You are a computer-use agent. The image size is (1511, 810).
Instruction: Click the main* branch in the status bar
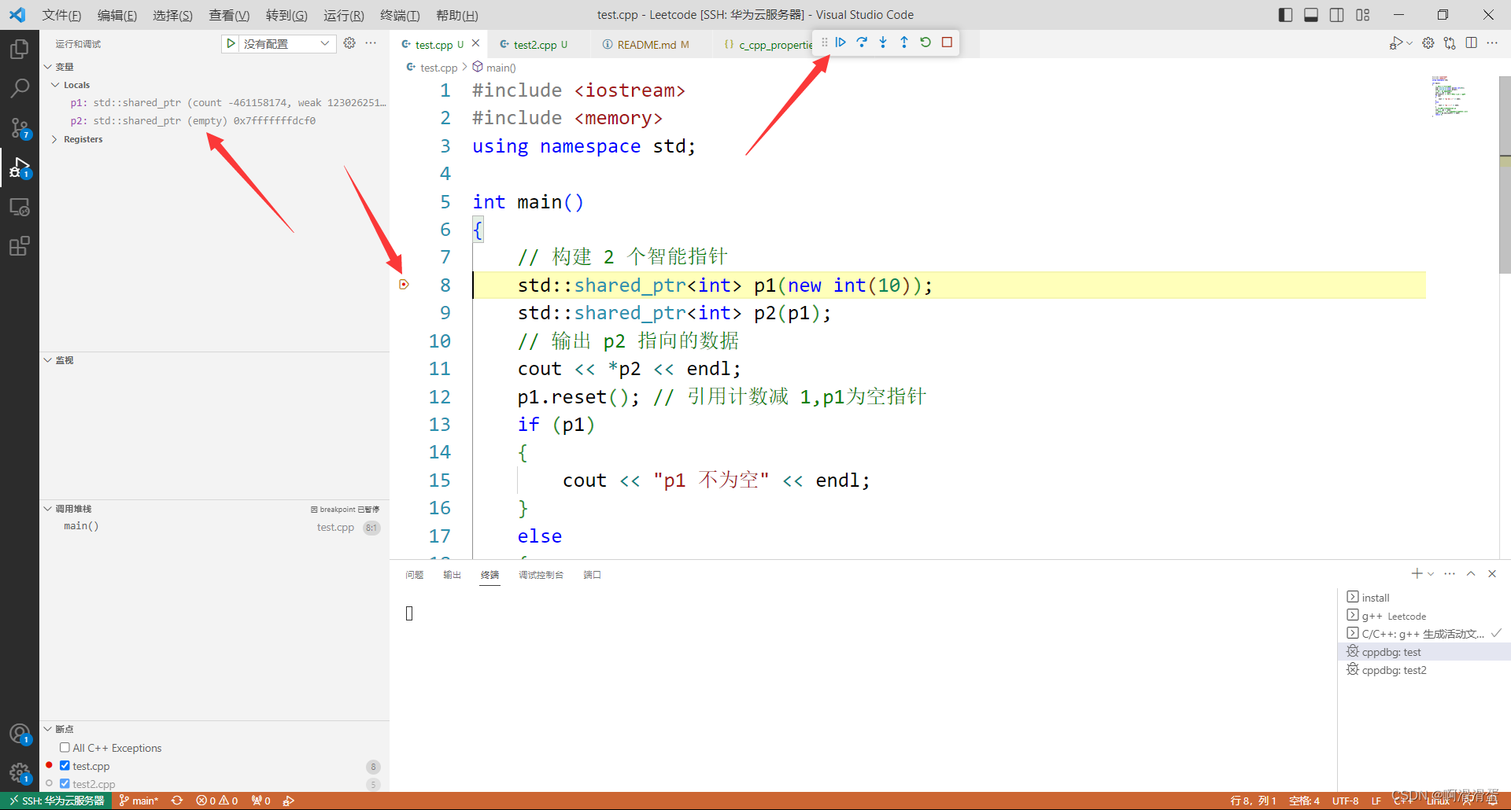[x=139, y=801]
